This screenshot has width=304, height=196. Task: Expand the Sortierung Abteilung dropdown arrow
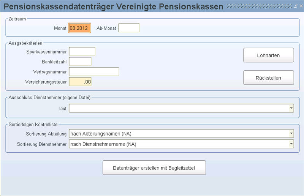[x=291, y=134]
